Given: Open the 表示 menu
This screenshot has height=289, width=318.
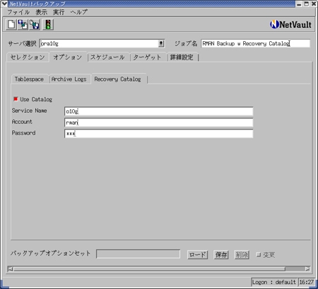Looking at the screenshot, I should coord(42,12).
